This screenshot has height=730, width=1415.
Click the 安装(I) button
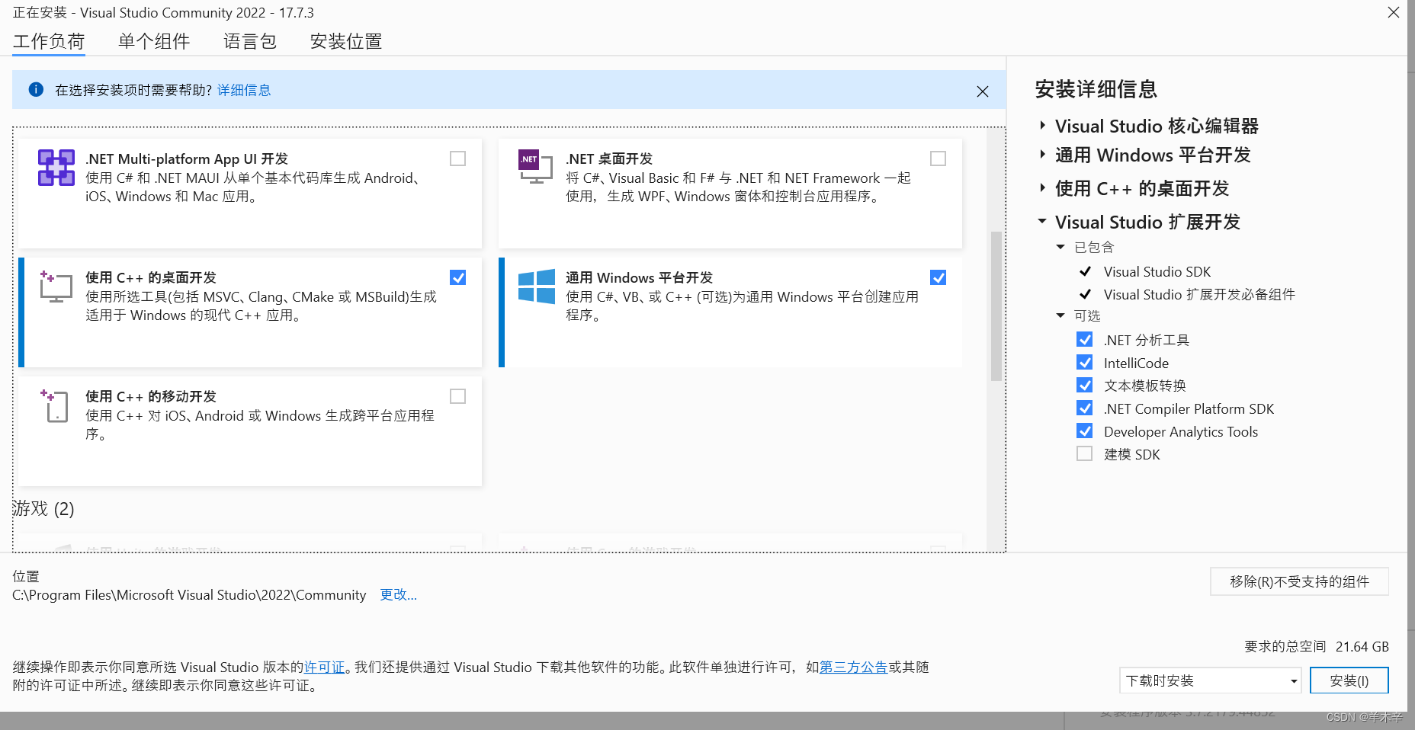tap(1349, 680)
